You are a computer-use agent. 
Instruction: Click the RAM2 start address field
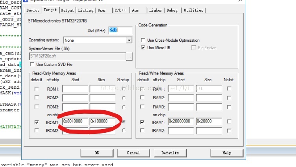(181, 98)
